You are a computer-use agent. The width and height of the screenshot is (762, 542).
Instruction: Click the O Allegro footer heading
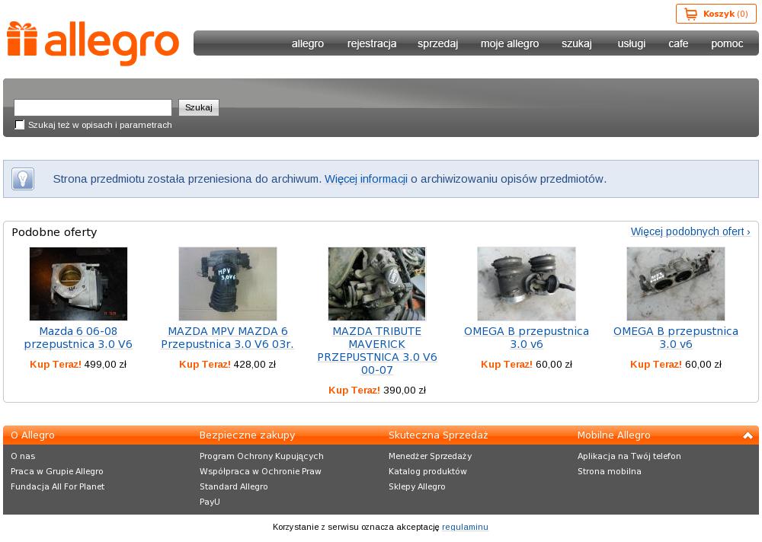click(33, 435)
